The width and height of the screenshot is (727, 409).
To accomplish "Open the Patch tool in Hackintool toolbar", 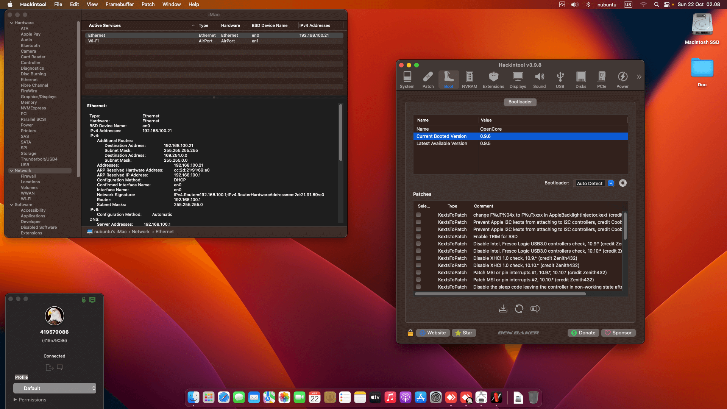I will (428, 80).
